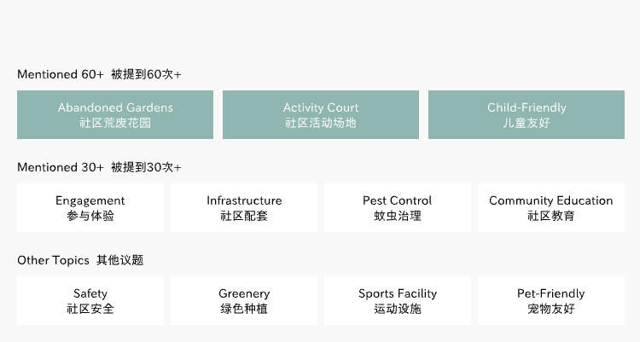Viewport: 640px width, 342px height.
Task: Choose the Engagement topic card
Action: click(x=90, y=207)
